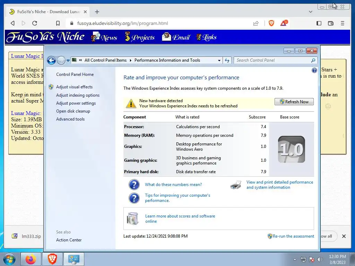Click the Primary hard disk row label
The width and height of the screenshot is (355, 266).
[141, 172]
